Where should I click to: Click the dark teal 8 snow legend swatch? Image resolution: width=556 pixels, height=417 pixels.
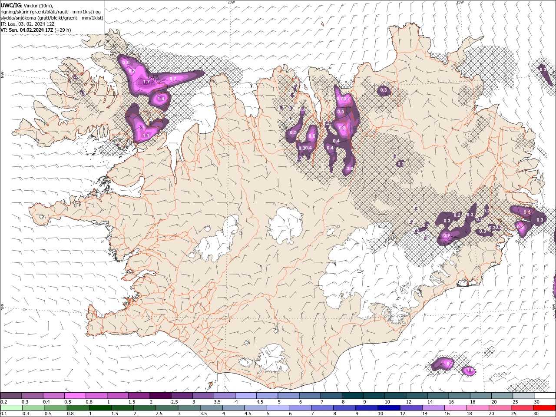(x=352, y=396)
